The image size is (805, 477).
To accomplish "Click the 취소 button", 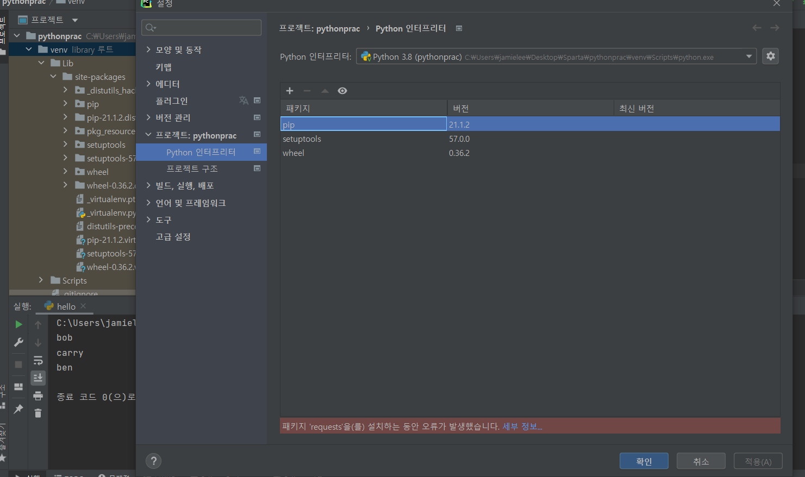I will pos(701,461).
